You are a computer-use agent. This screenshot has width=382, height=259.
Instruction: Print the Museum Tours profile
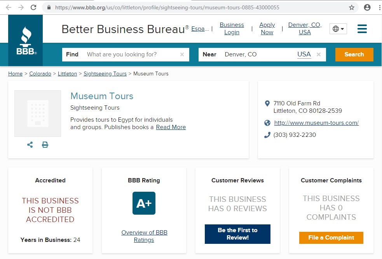pyautogui.click(x=45, y=145)
